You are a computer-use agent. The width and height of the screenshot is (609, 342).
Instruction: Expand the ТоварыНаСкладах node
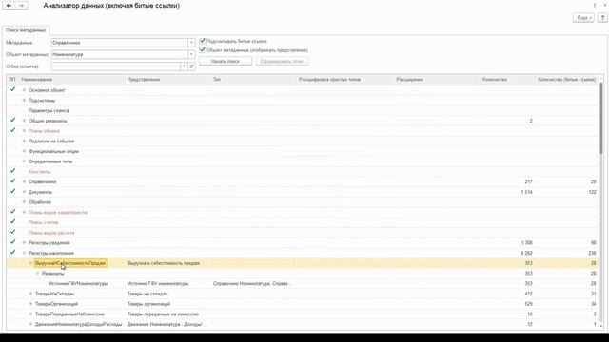click(x=30, y=294)
